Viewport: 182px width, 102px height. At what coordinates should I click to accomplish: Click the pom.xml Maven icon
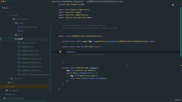point(7,94)
